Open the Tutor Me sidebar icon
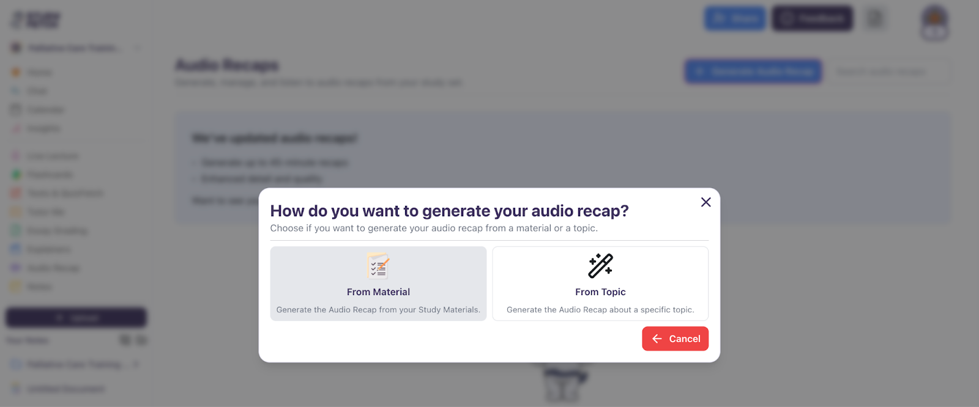The width and height of the screenshot is (979, 407). 16,211
